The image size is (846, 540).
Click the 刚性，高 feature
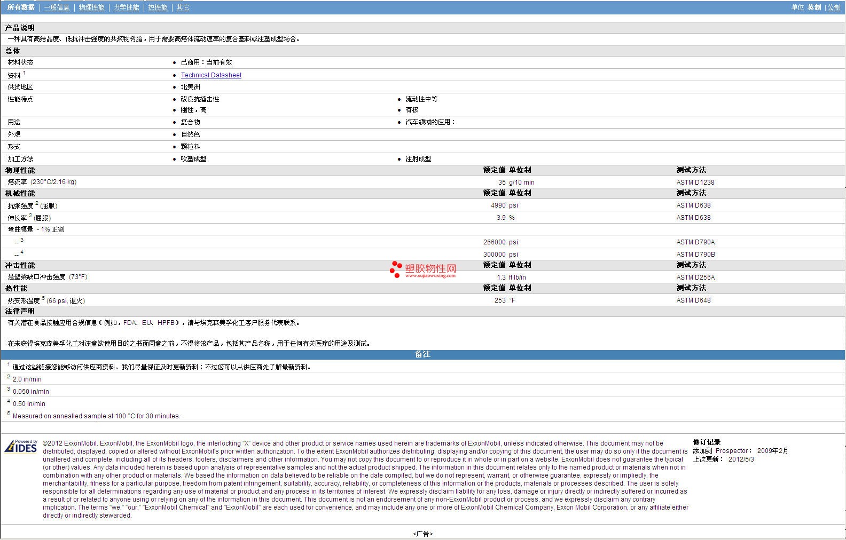point(193,110)
